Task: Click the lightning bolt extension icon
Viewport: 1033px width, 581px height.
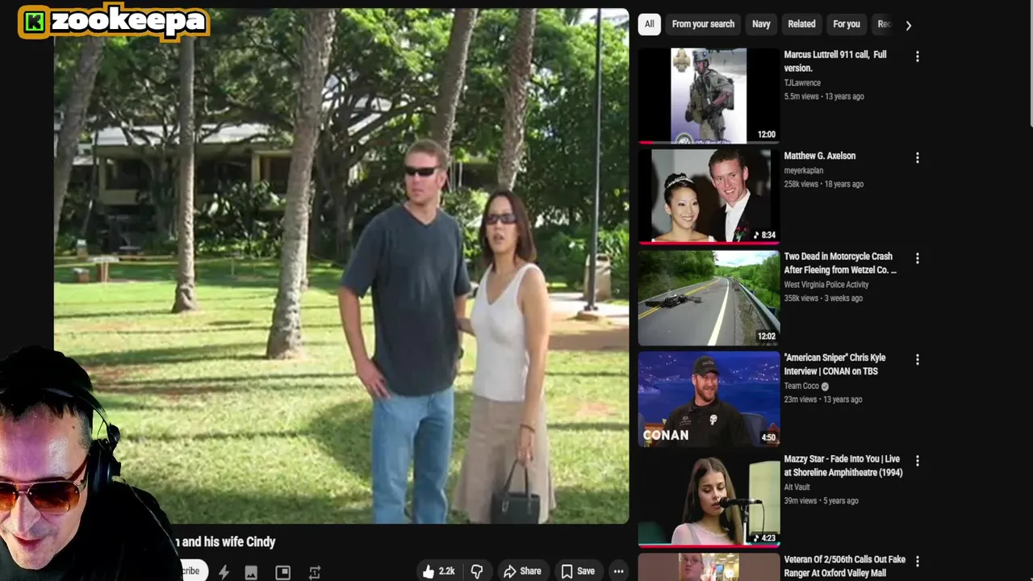Action: click(224, 572)
